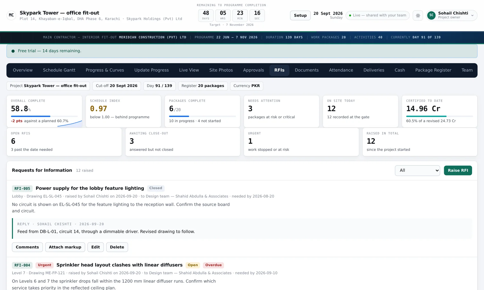Screen dimensions: 484x290
Task: Click the Schedule Index 0.97 card
Action: [x=123, y=111]
